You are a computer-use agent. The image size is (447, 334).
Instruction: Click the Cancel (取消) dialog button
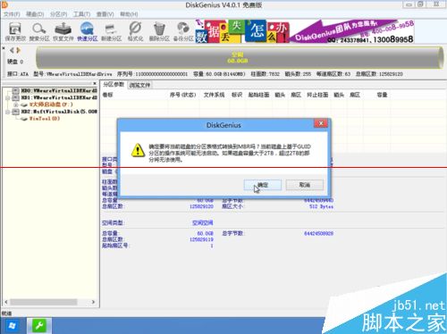(x=305, y=185)
